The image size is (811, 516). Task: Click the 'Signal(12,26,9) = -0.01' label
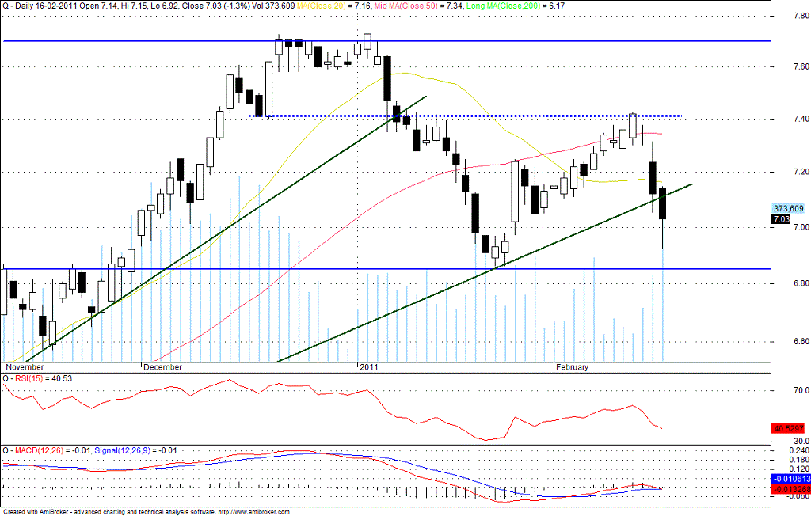coord(135,451)
